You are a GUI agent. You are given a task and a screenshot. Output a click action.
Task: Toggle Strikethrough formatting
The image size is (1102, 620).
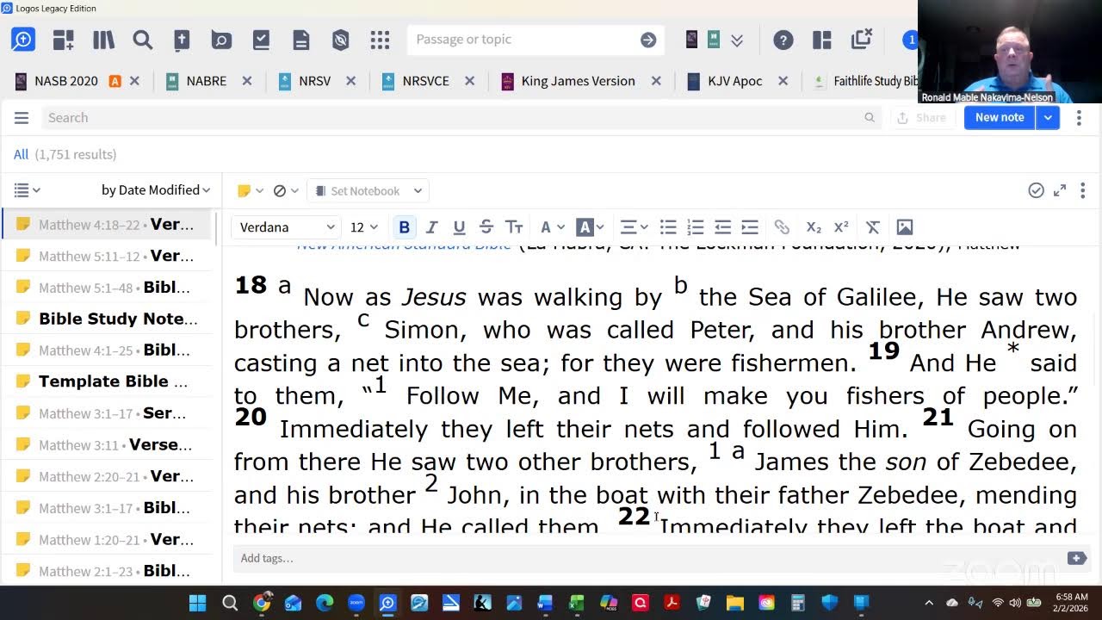point(486,227)
